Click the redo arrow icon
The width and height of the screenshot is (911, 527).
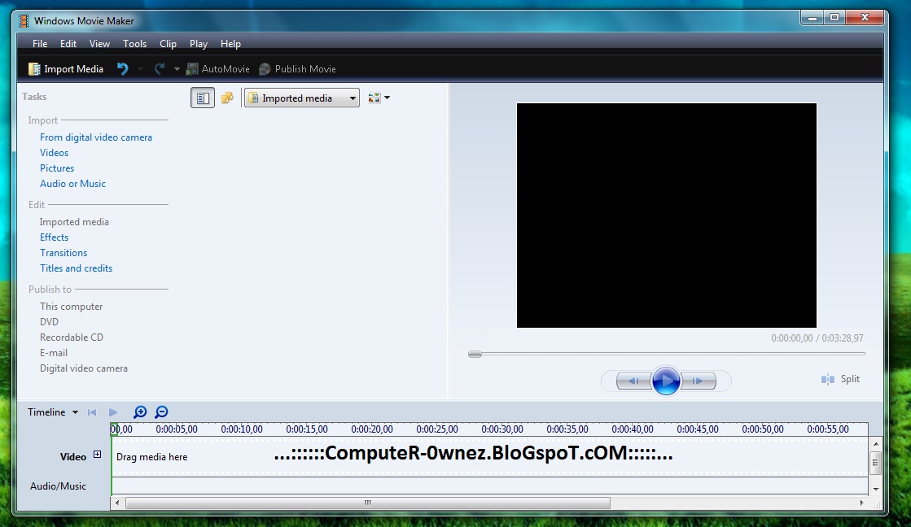pos(160,69)
